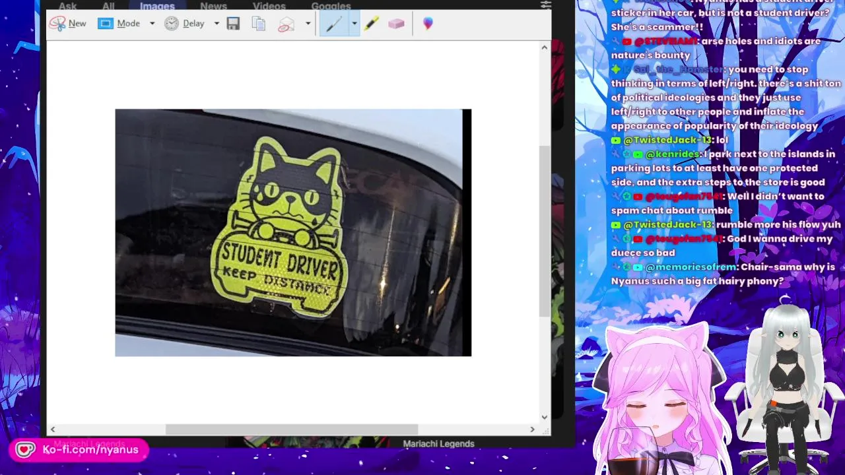Send the snip via email icon
Image resolution: width=845 pixels, height=475 pixels.
tap(285, 24)
